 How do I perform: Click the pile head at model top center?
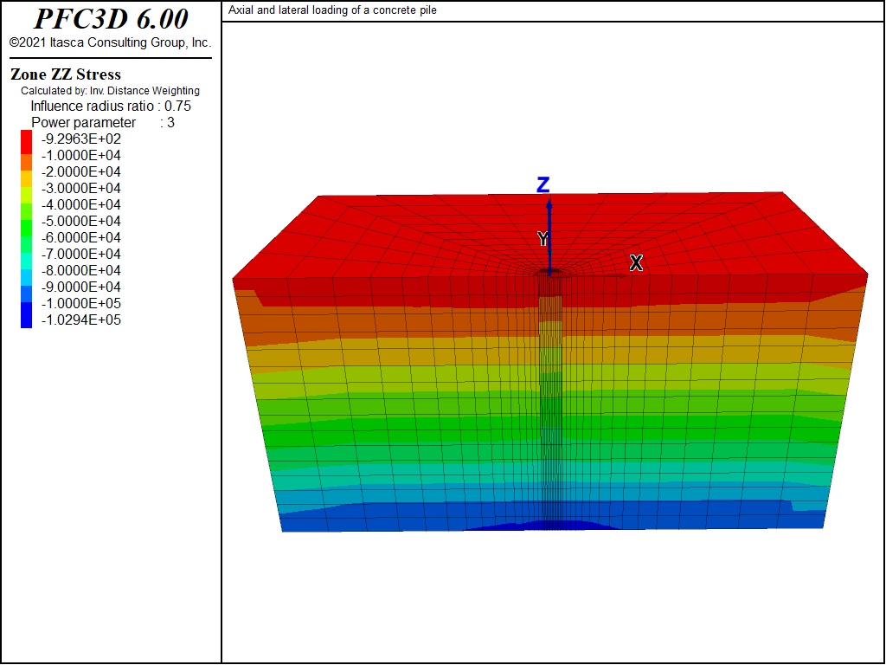[549, 273]
